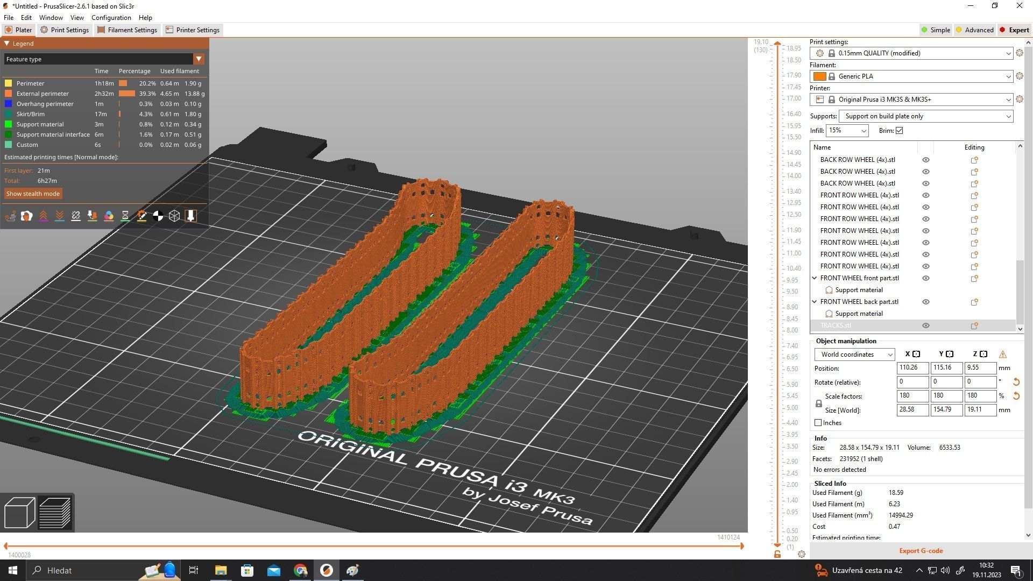Image resolution: width=1033 pixels, height=581 pixels.
Task: Click the Position X input field
Action: click(912, 368)
